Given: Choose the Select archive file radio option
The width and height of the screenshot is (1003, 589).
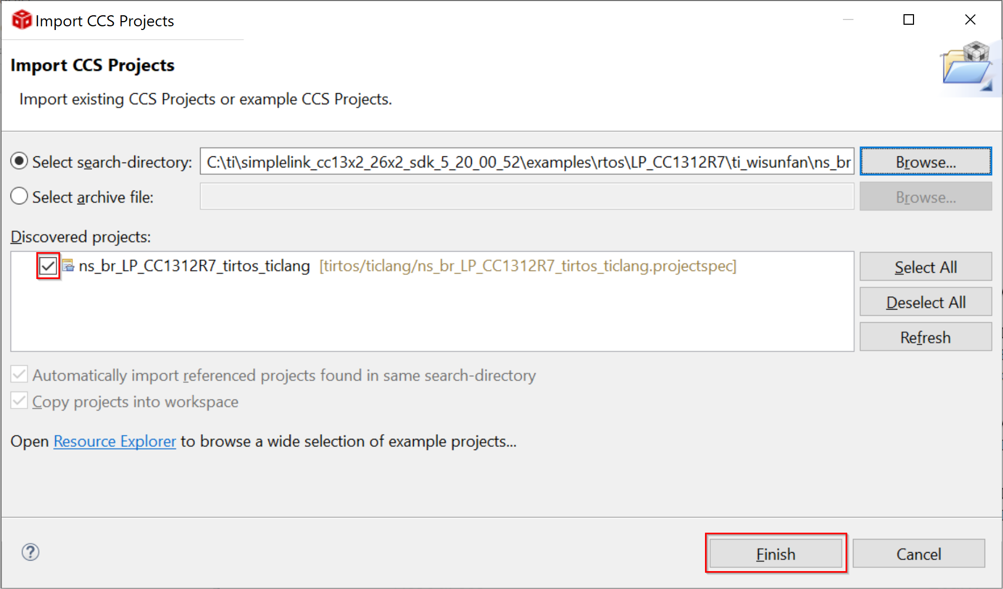Looking at the screenshot, I should tap(19, 197).
